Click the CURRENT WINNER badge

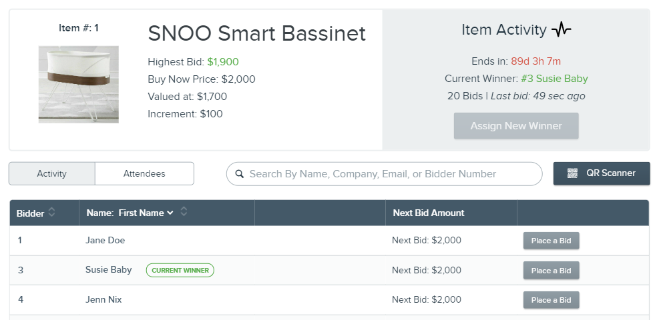180,270
